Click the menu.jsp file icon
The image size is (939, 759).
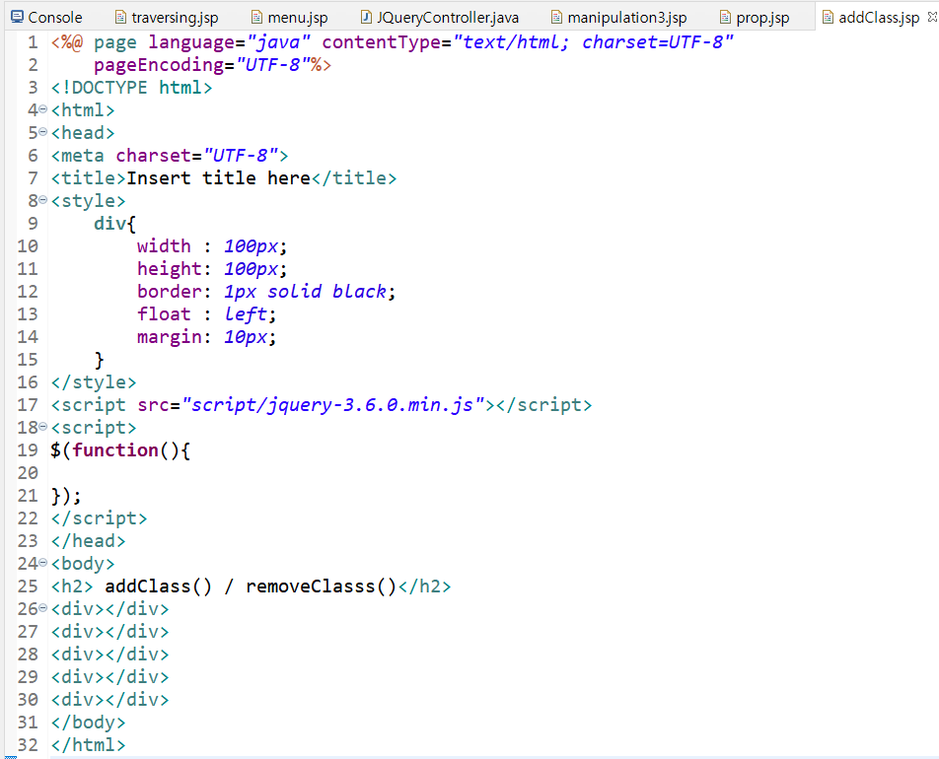click(x=256, y=18)
